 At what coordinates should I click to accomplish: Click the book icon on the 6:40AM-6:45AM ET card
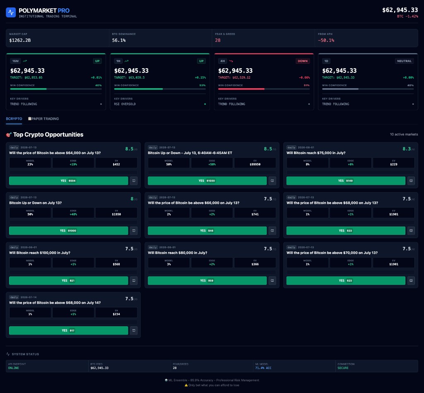click(272, 181)
